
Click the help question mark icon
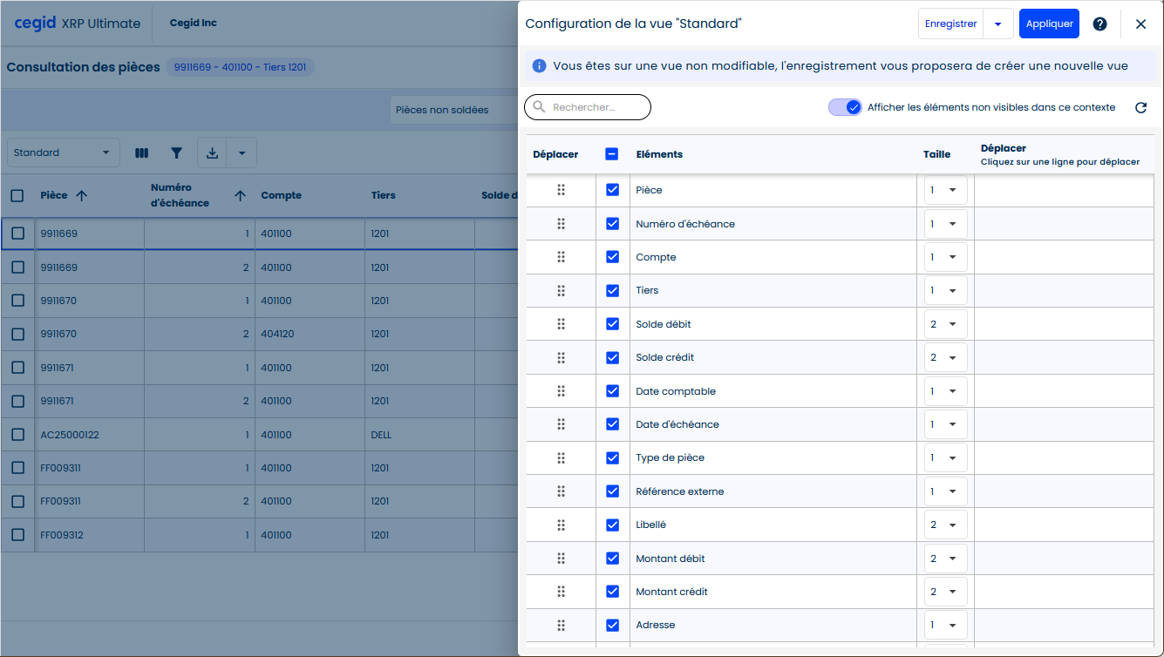[x=1099, y=24]
